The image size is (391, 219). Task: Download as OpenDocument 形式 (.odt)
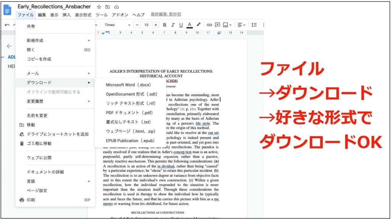[130, 94]
